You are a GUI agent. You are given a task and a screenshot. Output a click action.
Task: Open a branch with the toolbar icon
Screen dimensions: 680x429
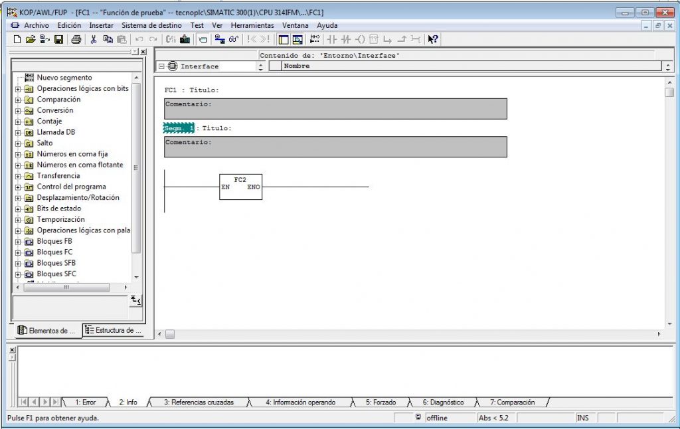(x=388, y=39)
